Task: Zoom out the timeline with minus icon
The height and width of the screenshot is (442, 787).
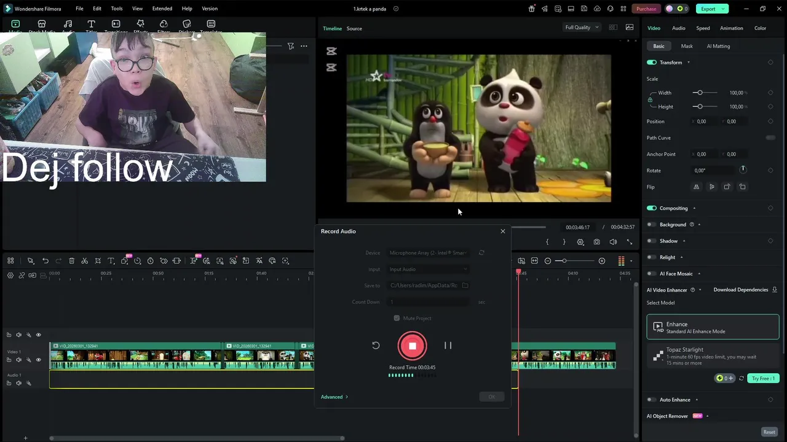Action: 548,261
